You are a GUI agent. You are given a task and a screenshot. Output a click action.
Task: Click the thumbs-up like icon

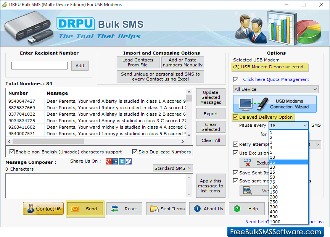[x=129, y=161]
